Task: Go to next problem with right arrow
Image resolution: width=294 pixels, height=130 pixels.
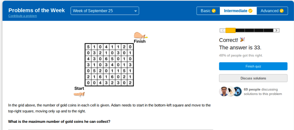Action: (x=276, y=30)
